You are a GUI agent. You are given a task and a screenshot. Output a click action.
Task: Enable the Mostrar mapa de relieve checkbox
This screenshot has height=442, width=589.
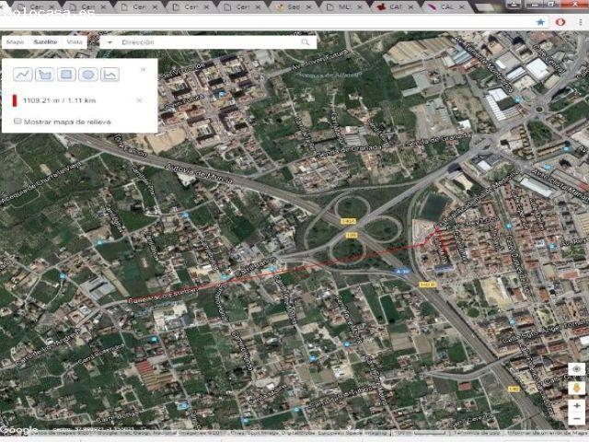(x=17, y=121)
